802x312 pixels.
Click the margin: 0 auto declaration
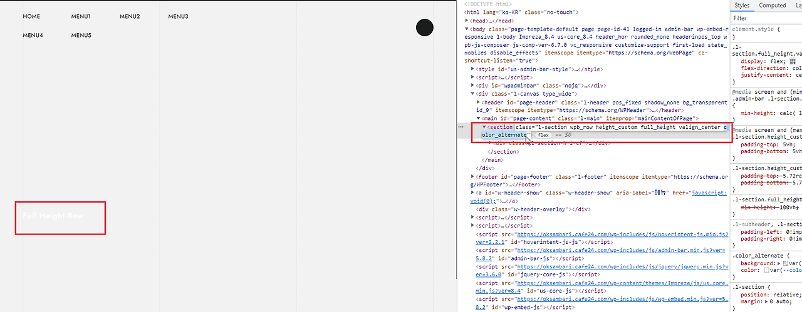tap(766, 302)
